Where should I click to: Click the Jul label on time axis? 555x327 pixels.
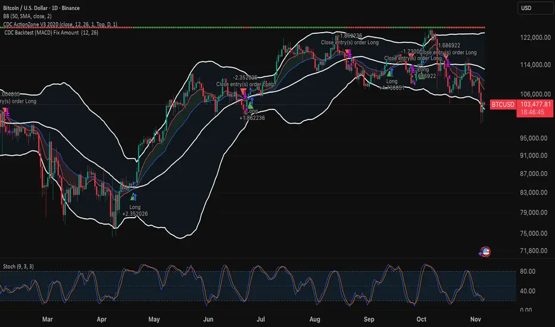(260, 319)
